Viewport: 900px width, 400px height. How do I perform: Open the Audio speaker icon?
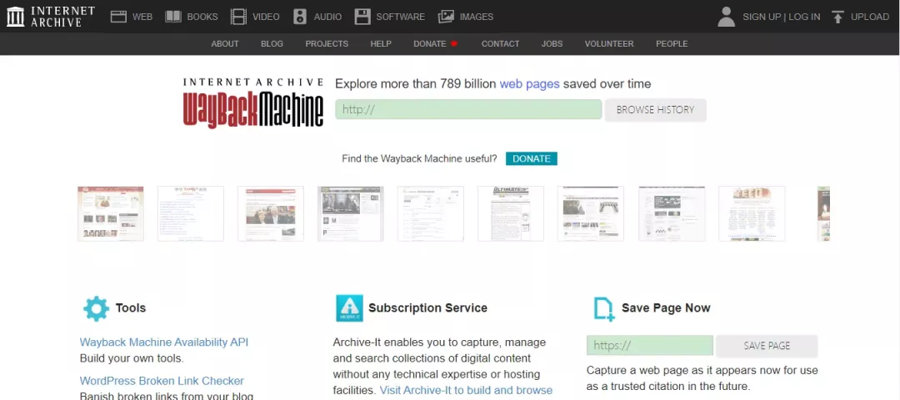click(300, 17)
